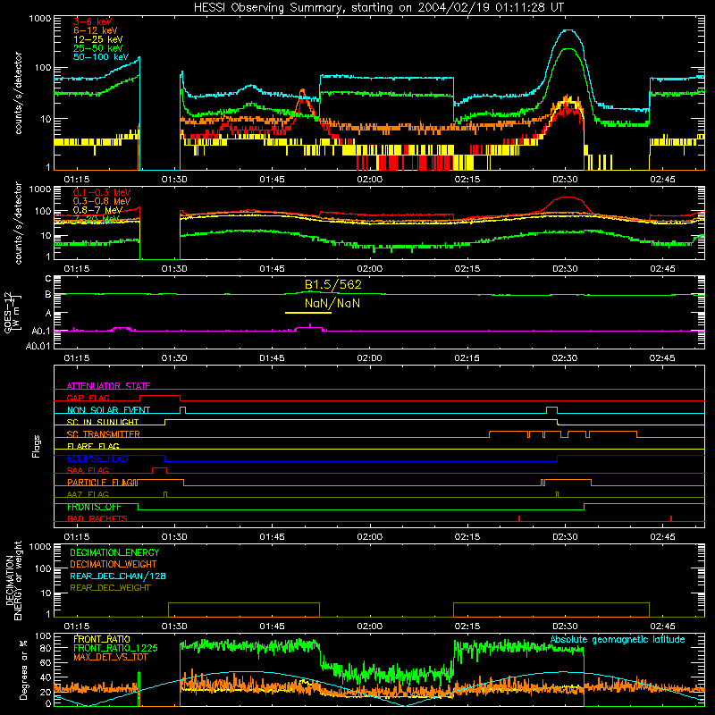Screen dimensions: 715x715
Task: Select the 3-6 keV legend label
Action: pyautogui.click(x=92, y=21)
